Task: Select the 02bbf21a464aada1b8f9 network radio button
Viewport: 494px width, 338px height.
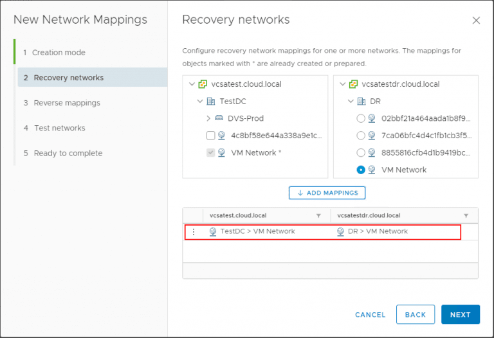Action: pos(360,118)
